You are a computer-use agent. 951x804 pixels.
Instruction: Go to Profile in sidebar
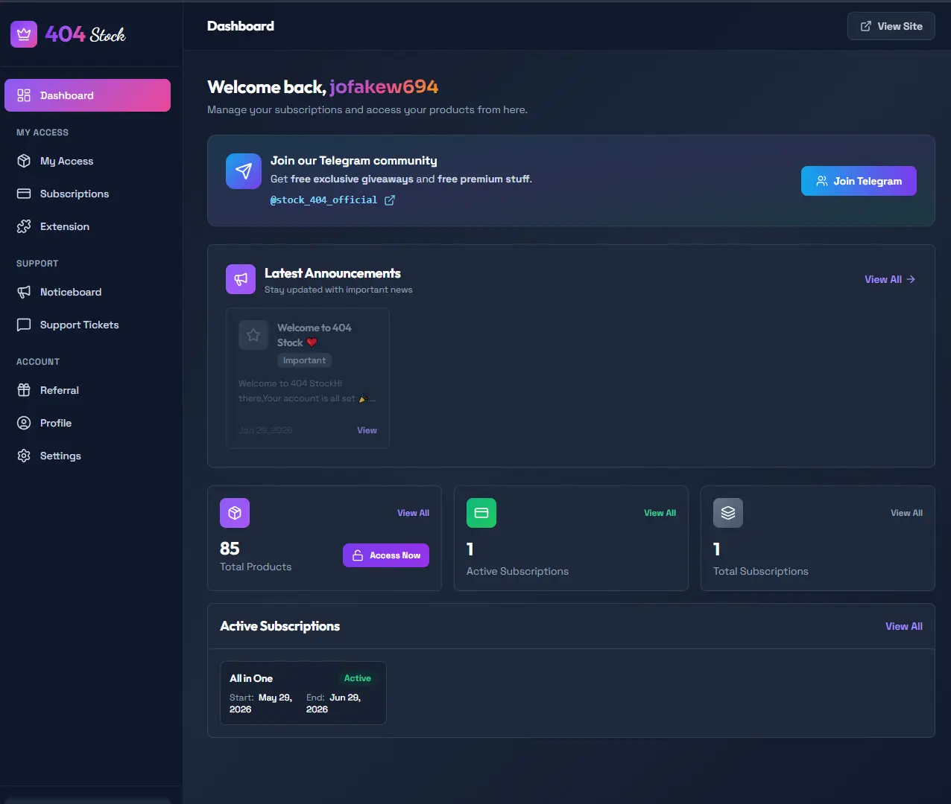87,423
